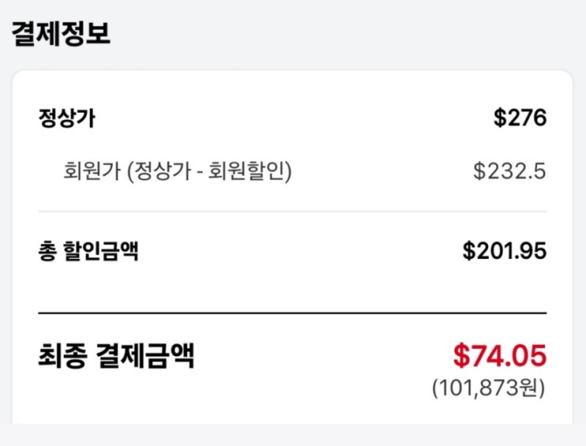Tap the (정상가 - 회원할인) description text
Image resolution: width=586 pixels, height=446 pixels.
pos(207,171)
